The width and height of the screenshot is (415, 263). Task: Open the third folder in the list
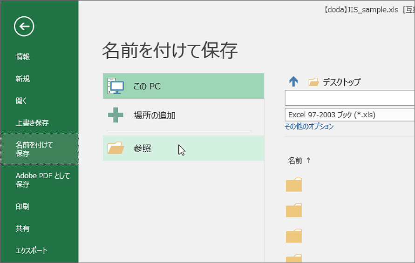[294, 236]
